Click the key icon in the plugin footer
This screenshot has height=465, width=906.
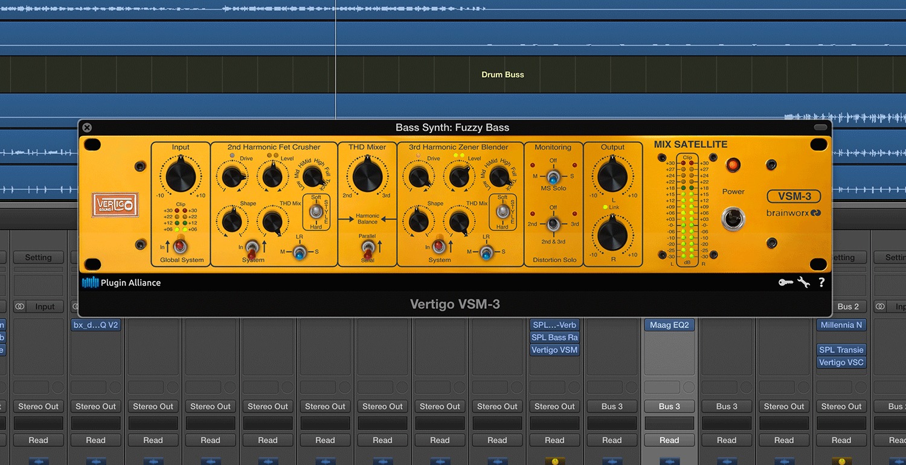785,282
